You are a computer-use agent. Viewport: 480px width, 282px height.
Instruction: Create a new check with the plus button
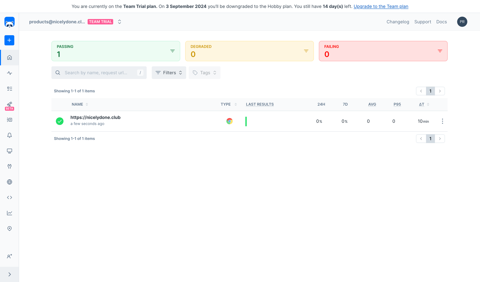point(9,40)
